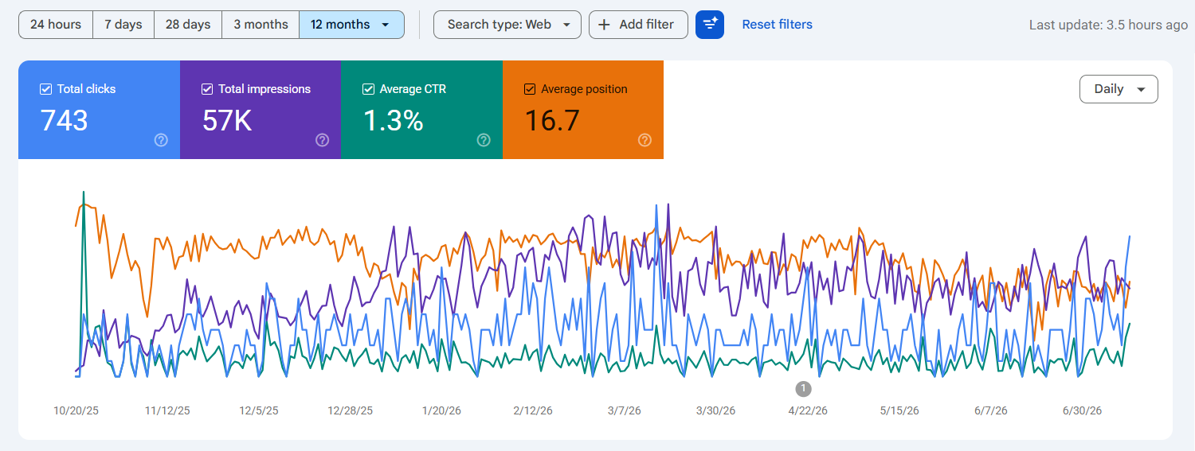The image size is (1195, 451).
Task: Click the 6/30/26 axis date label
Action: (x=1082, y=410)
